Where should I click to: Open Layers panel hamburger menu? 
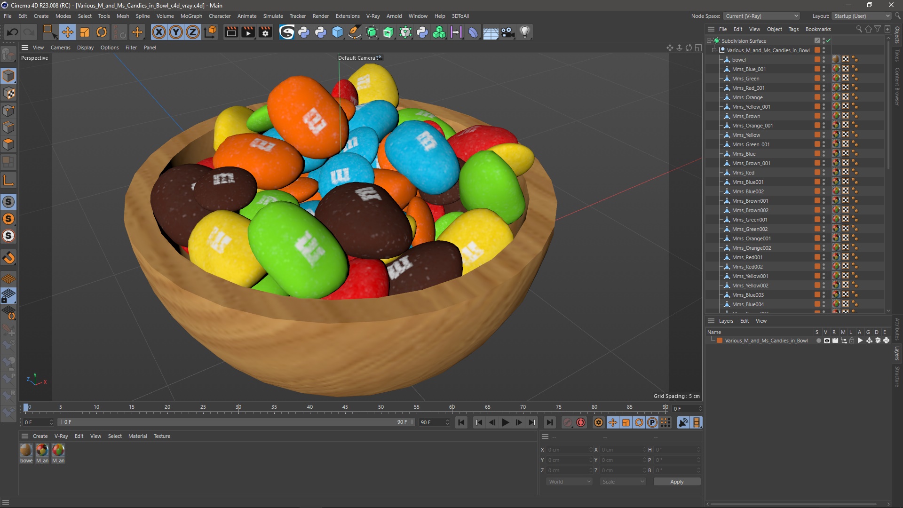click(x=711, y=321)
